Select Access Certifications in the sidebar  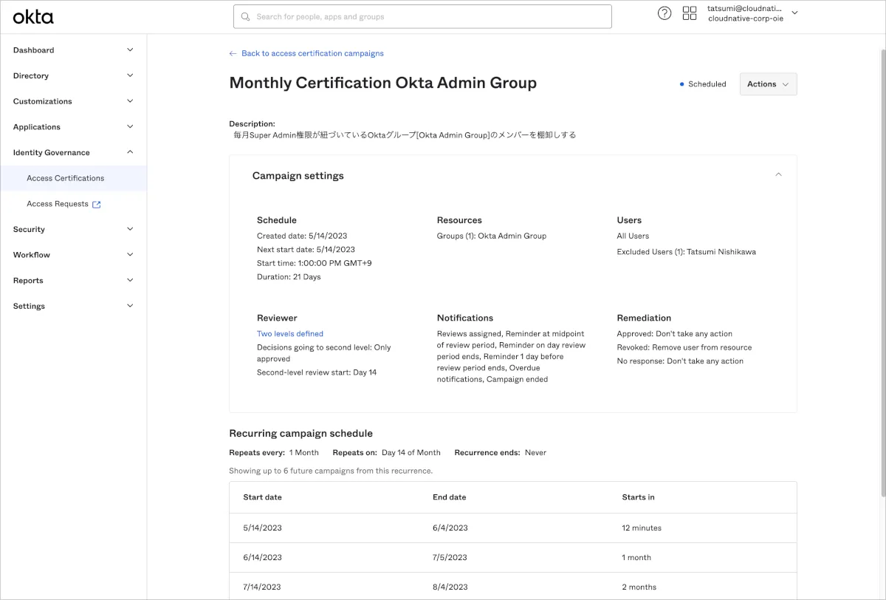(x=65, y=178)
